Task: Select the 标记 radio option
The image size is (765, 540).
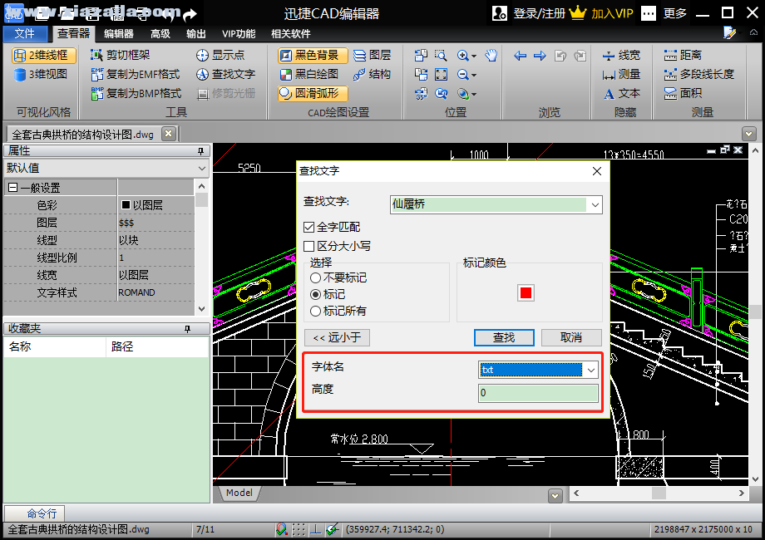Action: [x=316, y=294]
